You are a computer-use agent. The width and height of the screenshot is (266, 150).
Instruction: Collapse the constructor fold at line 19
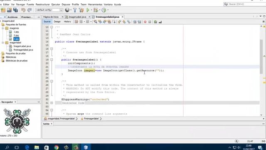click(52, 60)
